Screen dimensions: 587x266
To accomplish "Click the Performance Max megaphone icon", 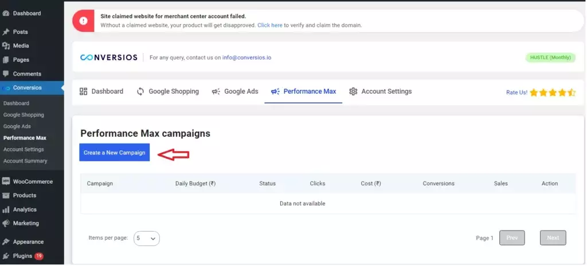I will pos(276,92).
